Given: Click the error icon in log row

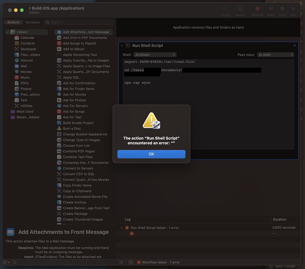Looking at the screenshot, I should click(x=132, y=233).
